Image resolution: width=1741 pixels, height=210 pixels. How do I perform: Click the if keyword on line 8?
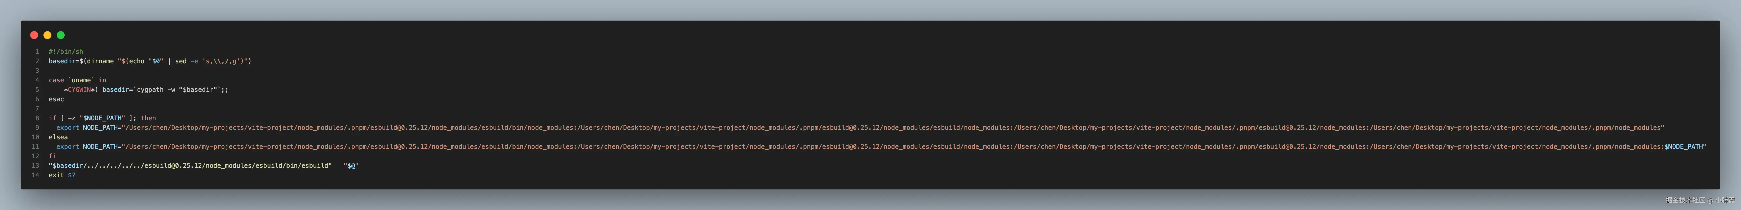click(x=52, y=118)
